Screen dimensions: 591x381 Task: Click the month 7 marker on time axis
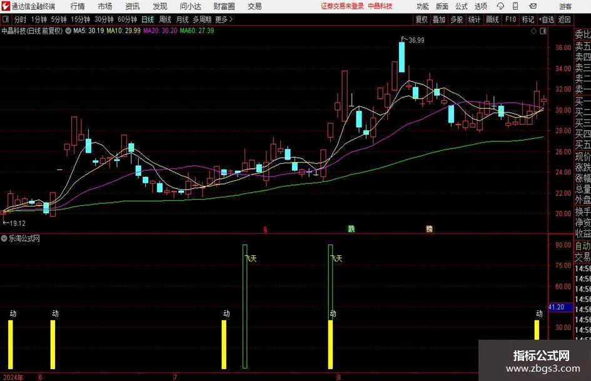(x=175, y=377)
